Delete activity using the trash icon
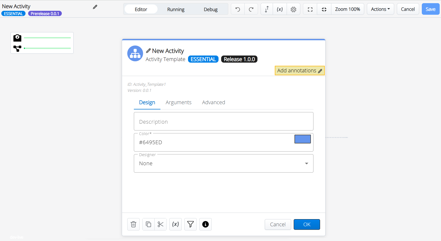This screenshot has height=241, width=441. click(133, 224)
